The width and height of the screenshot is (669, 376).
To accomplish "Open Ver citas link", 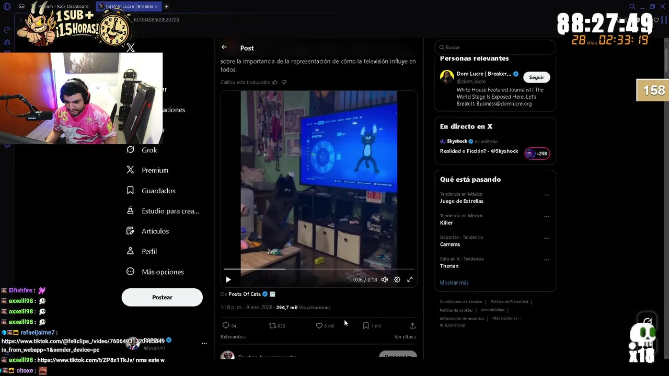I will 405,337.
